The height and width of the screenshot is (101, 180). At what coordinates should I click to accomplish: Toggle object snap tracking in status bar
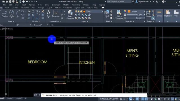click(x=143, y=99)
